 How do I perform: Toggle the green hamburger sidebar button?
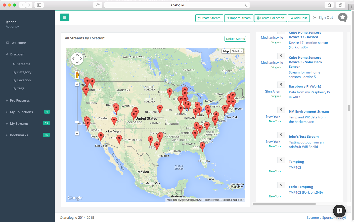(x=65, y=17)
